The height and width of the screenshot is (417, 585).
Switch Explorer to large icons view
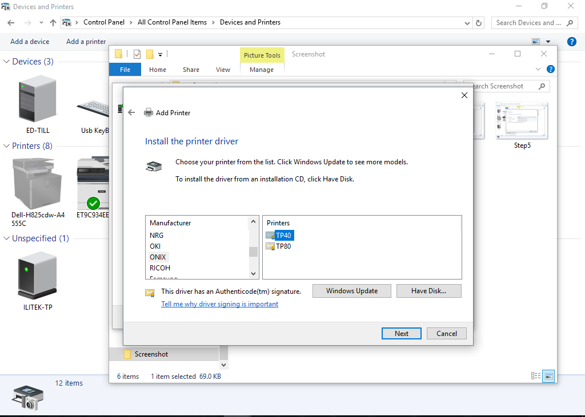tap(548, 376)
